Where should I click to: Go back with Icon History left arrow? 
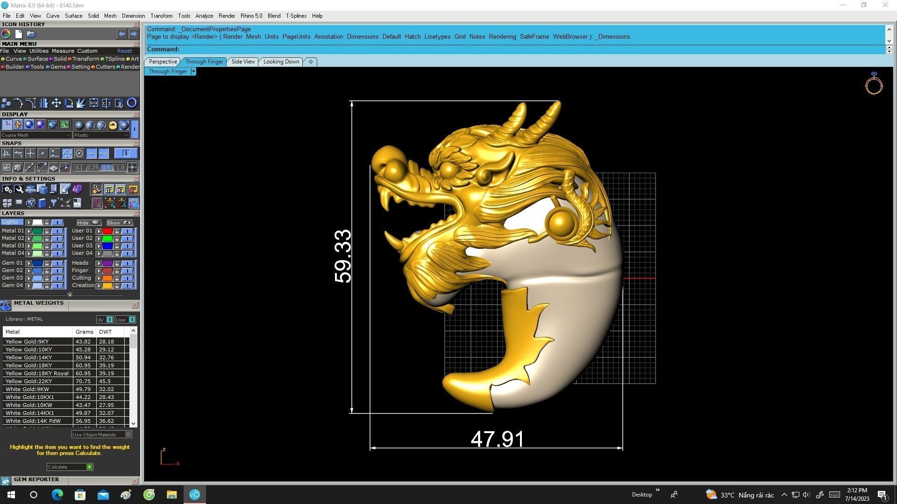pos(121,34)
